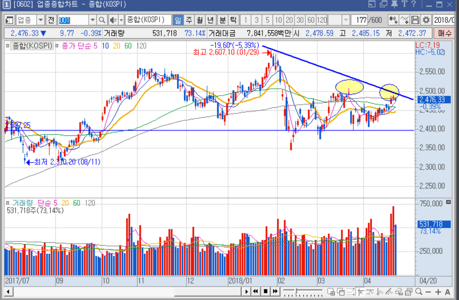Click the 매수 buy button

point(444,33)
